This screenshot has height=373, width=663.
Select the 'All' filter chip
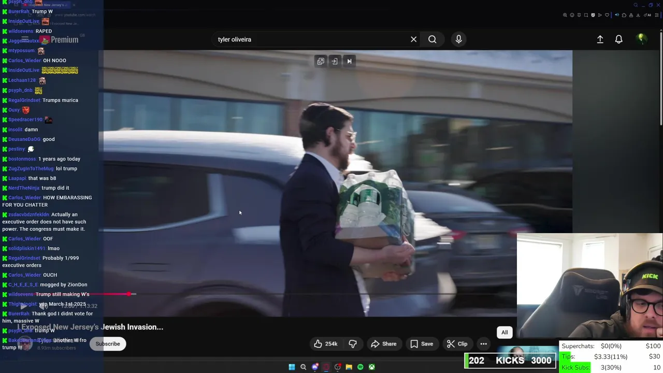pyautogui.click(x=505, y=333)
